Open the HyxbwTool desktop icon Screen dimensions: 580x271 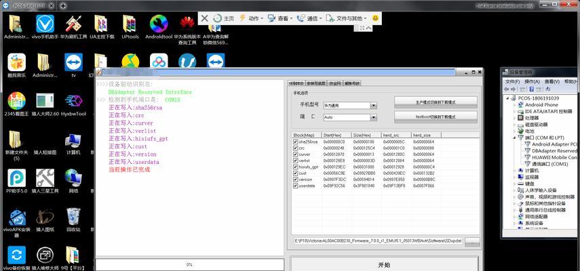coord(74,104)
